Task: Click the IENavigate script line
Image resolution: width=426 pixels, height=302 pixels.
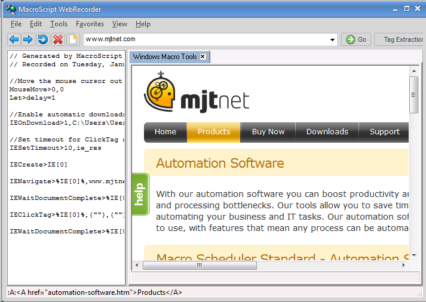Action: (x=67, y=181)
